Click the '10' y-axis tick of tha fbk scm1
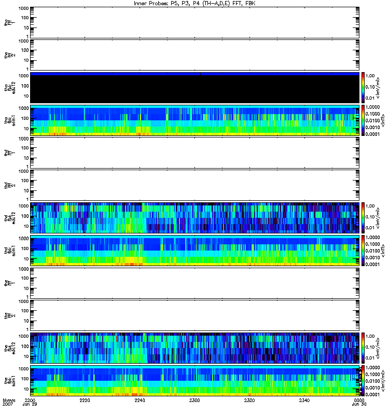This screenshot has width=389, height=415. [26, 129]
